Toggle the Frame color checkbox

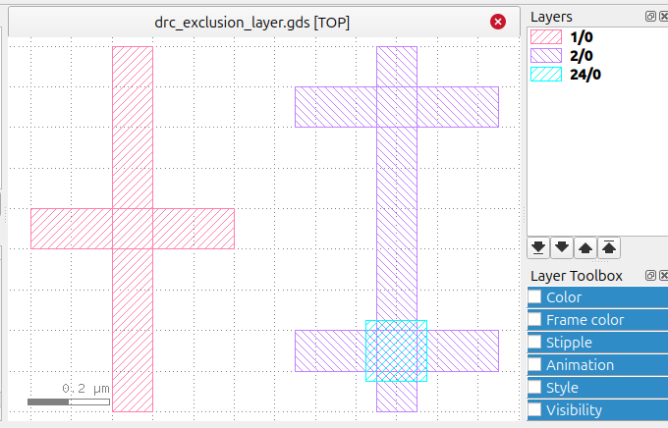point(535,320)
